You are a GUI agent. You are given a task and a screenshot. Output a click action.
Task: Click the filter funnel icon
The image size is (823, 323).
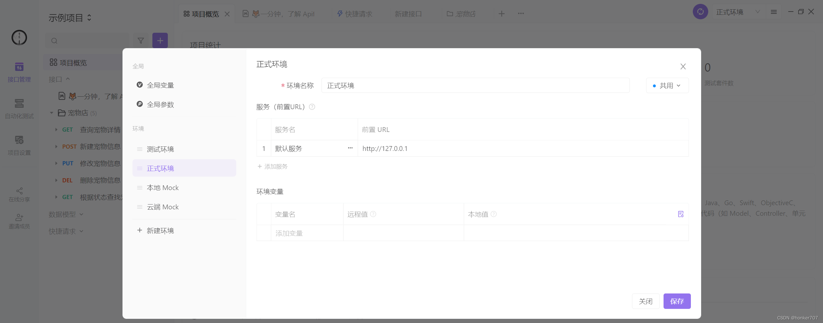141,41
